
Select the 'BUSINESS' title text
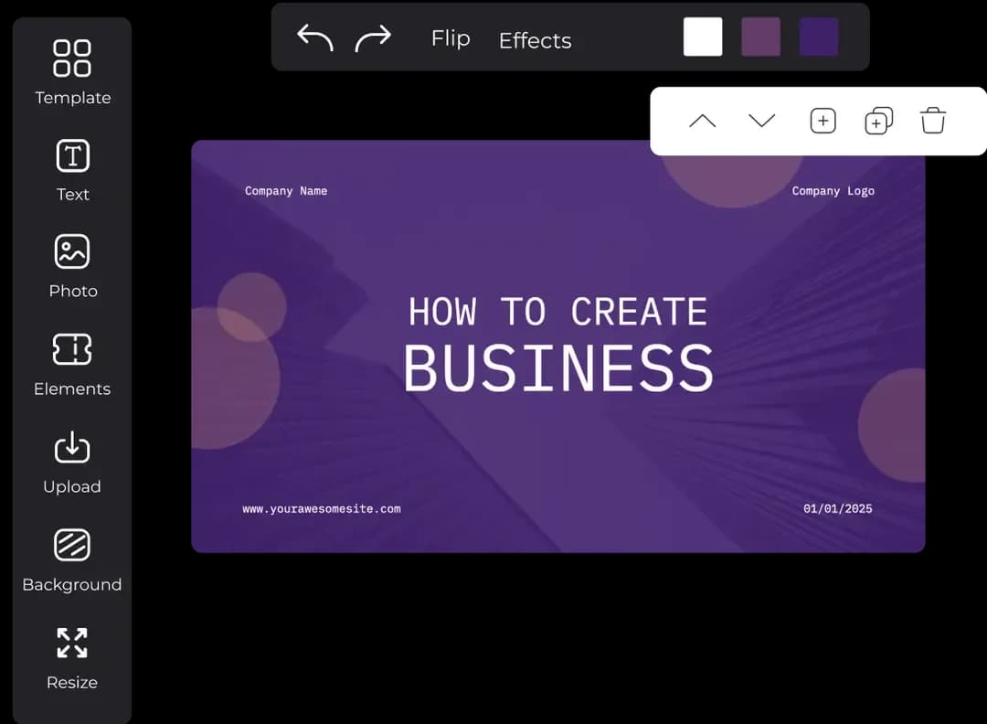tap(558, 368)
